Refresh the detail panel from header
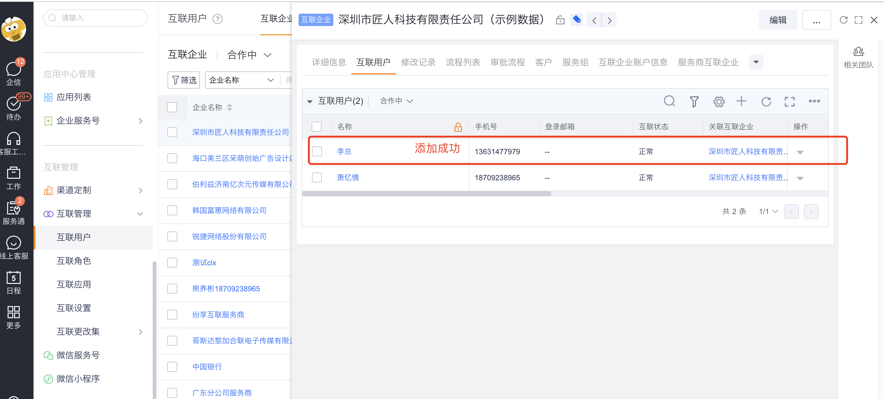Viewport: 884px width, 399px height. click(843, 20)
